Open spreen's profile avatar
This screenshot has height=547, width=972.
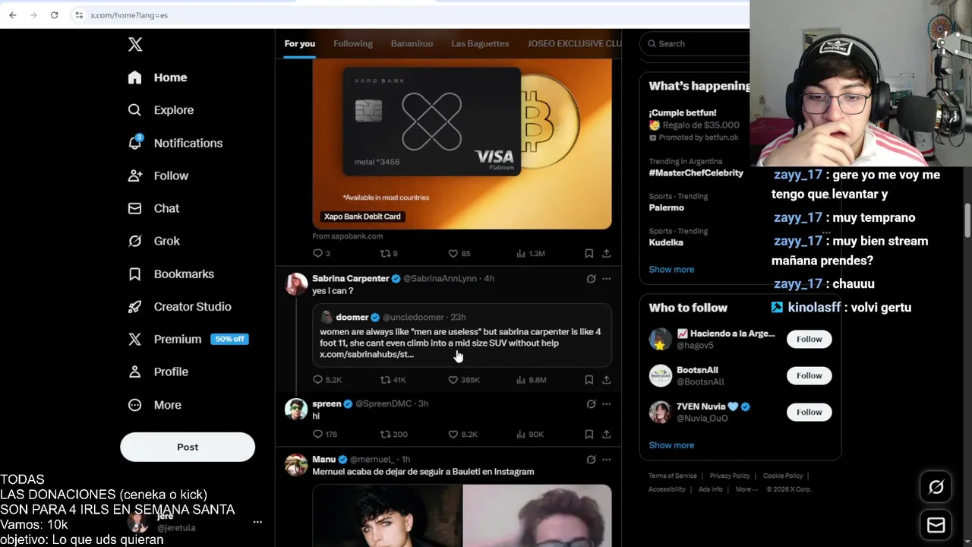(296, 409)
